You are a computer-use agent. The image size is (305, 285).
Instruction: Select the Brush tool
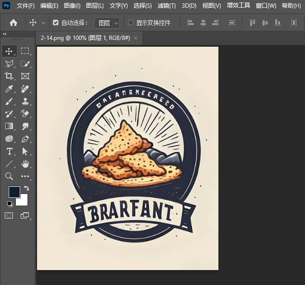click(x=9, y=101)
